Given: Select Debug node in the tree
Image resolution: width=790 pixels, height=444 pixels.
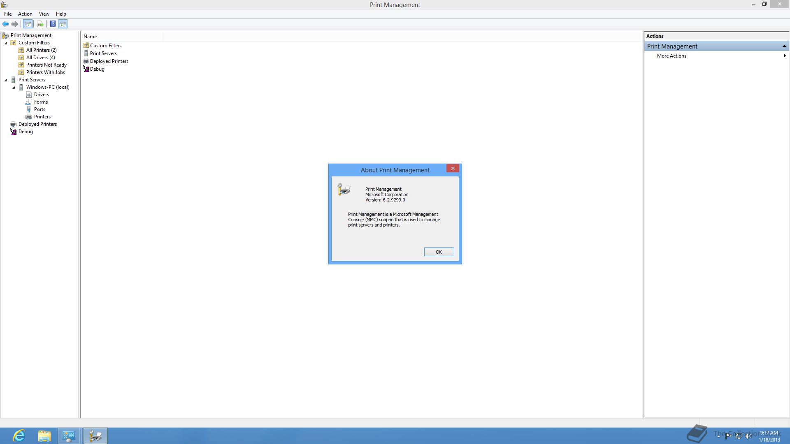Looking at the screenshot, I should point(26,132).
